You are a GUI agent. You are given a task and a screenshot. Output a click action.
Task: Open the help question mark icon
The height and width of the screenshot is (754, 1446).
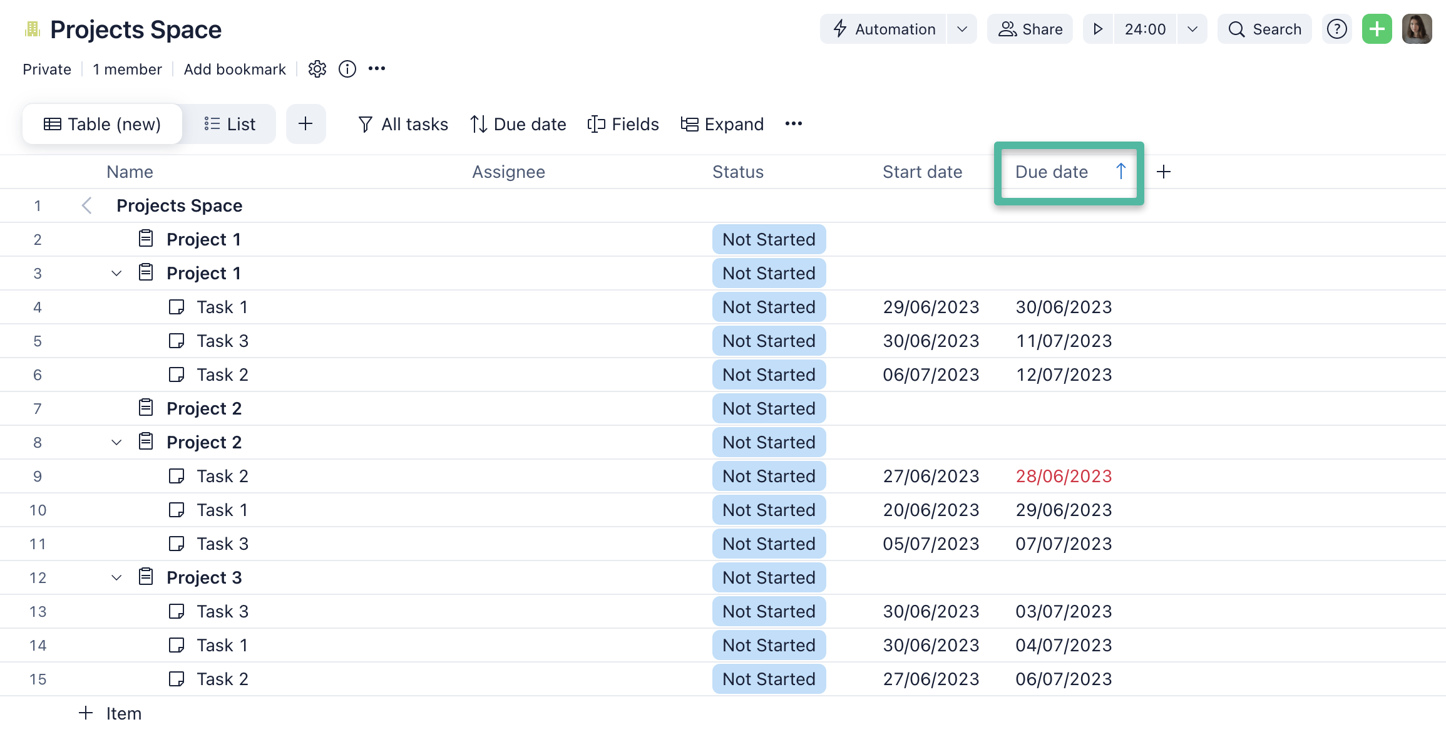[1336, 29]
